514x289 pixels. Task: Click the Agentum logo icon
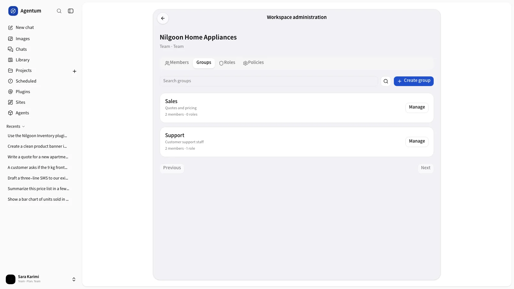point(13,11)
